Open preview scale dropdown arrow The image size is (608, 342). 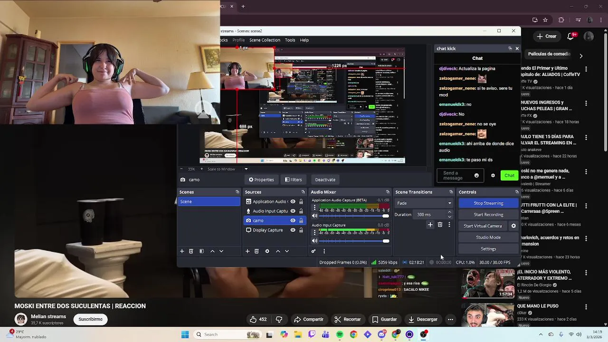pyautogui.click(x=246, y=169)
